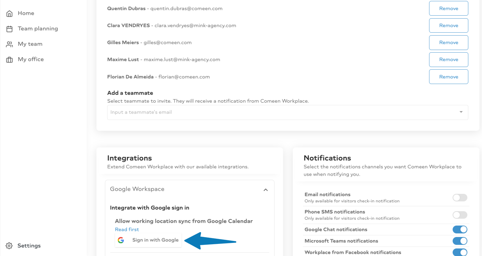
Task: Click Allow working location sync text
Action: point(184,221)
